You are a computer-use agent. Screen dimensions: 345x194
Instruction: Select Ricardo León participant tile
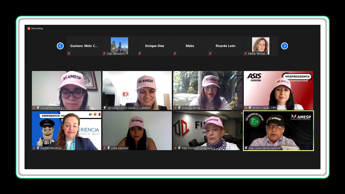pos(225,46)
